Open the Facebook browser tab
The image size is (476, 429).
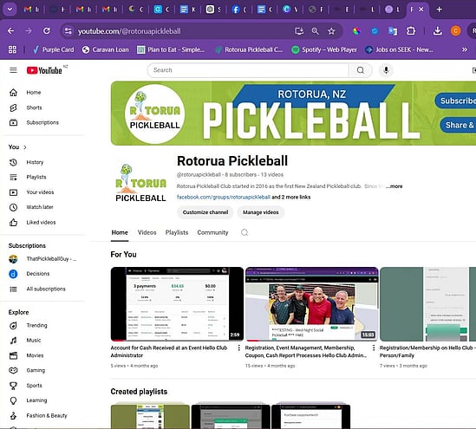[239, 10]
